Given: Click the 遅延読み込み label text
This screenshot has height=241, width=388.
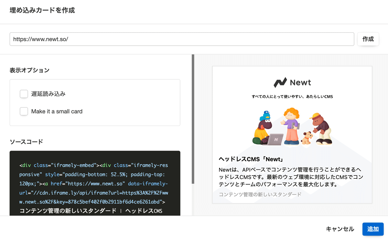Looking at the screenshot, I should coord(48,94).
